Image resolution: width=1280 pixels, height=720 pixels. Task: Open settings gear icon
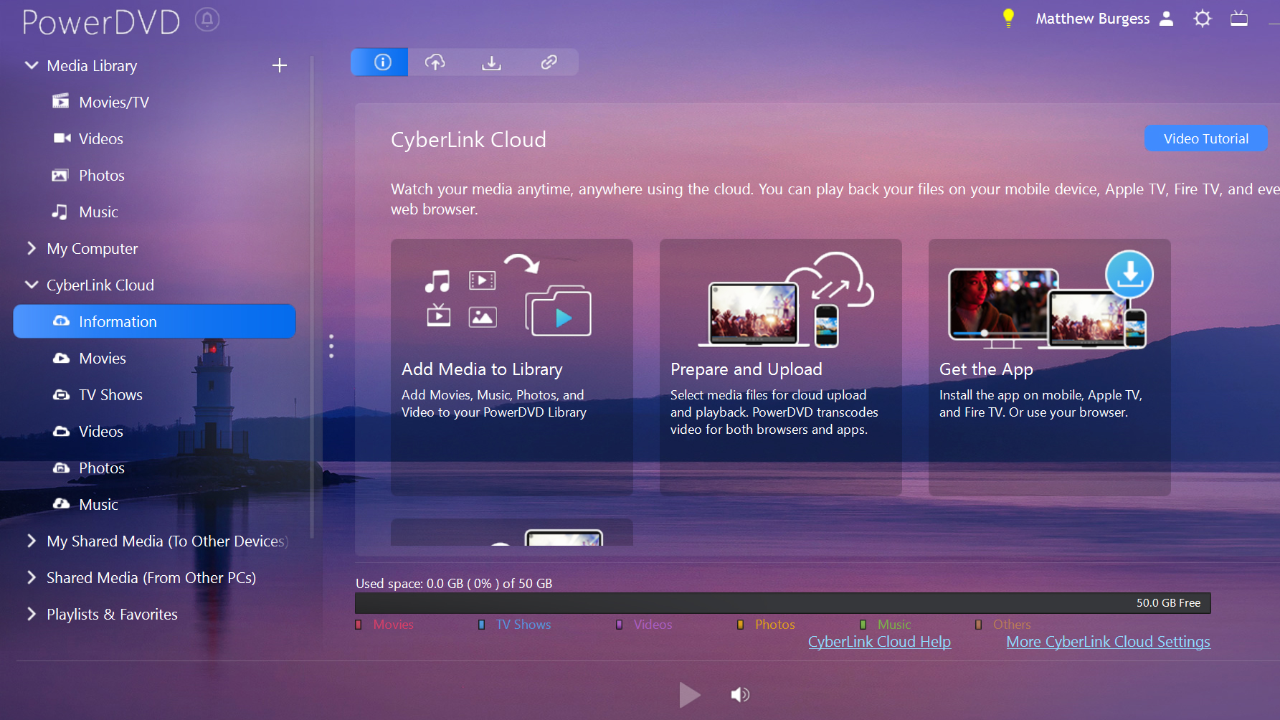[x=1203, y=19]
